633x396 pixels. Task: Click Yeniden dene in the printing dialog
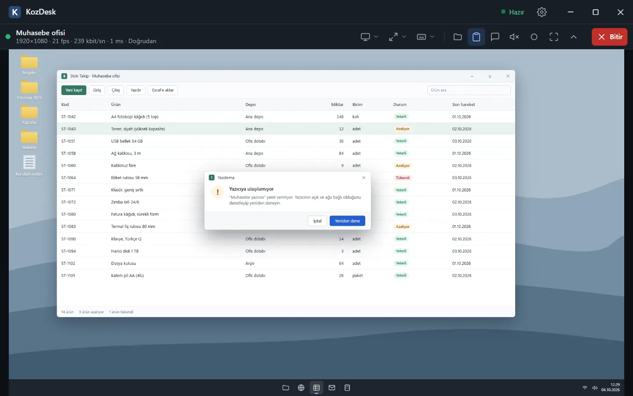347,221
